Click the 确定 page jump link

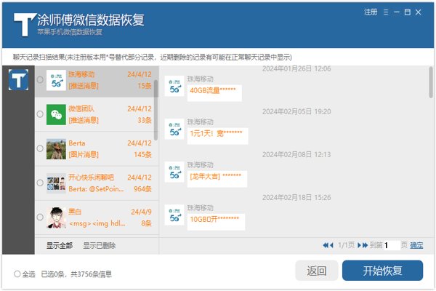[416, 245]
